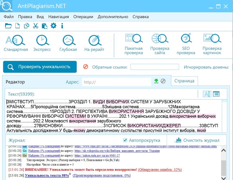Open Дополнительно menu
Screen dimensions: 233x180
113,17
